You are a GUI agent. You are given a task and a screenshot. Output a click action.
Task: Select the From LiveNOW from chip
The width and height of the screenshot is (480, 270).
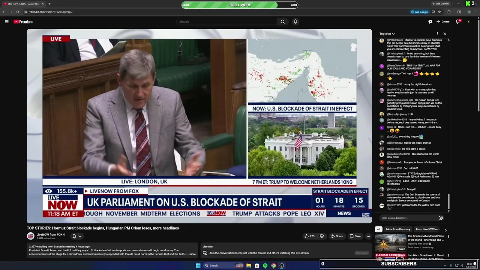pyautogui.click(x=427, y=229)
